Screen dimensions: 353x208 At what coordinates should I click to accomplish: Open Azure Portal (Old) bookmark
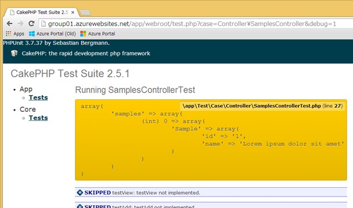pyautogui.click(x=52, y=34)
